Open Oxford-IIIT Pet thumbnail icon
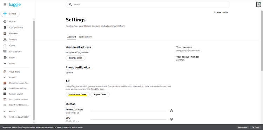The height and width of the screenshot is (130, 263). coord(5,88)
